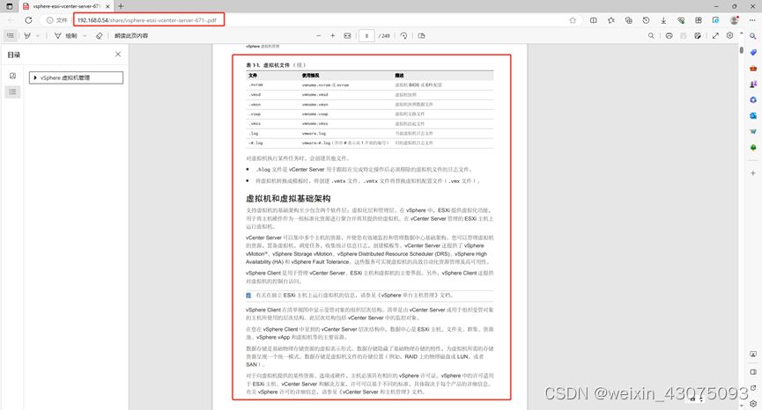Click the Rotate page icon
Screen dimensions: 762x410
pos(403,35)
